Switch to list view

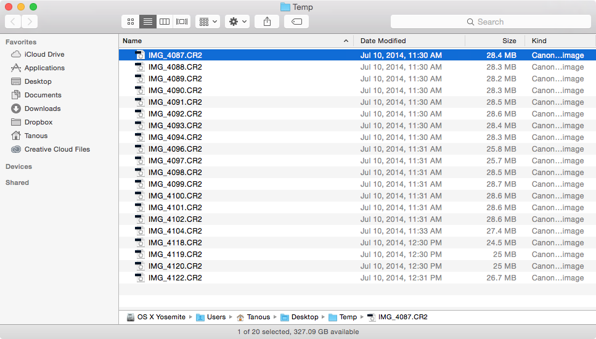click(147, 22)
